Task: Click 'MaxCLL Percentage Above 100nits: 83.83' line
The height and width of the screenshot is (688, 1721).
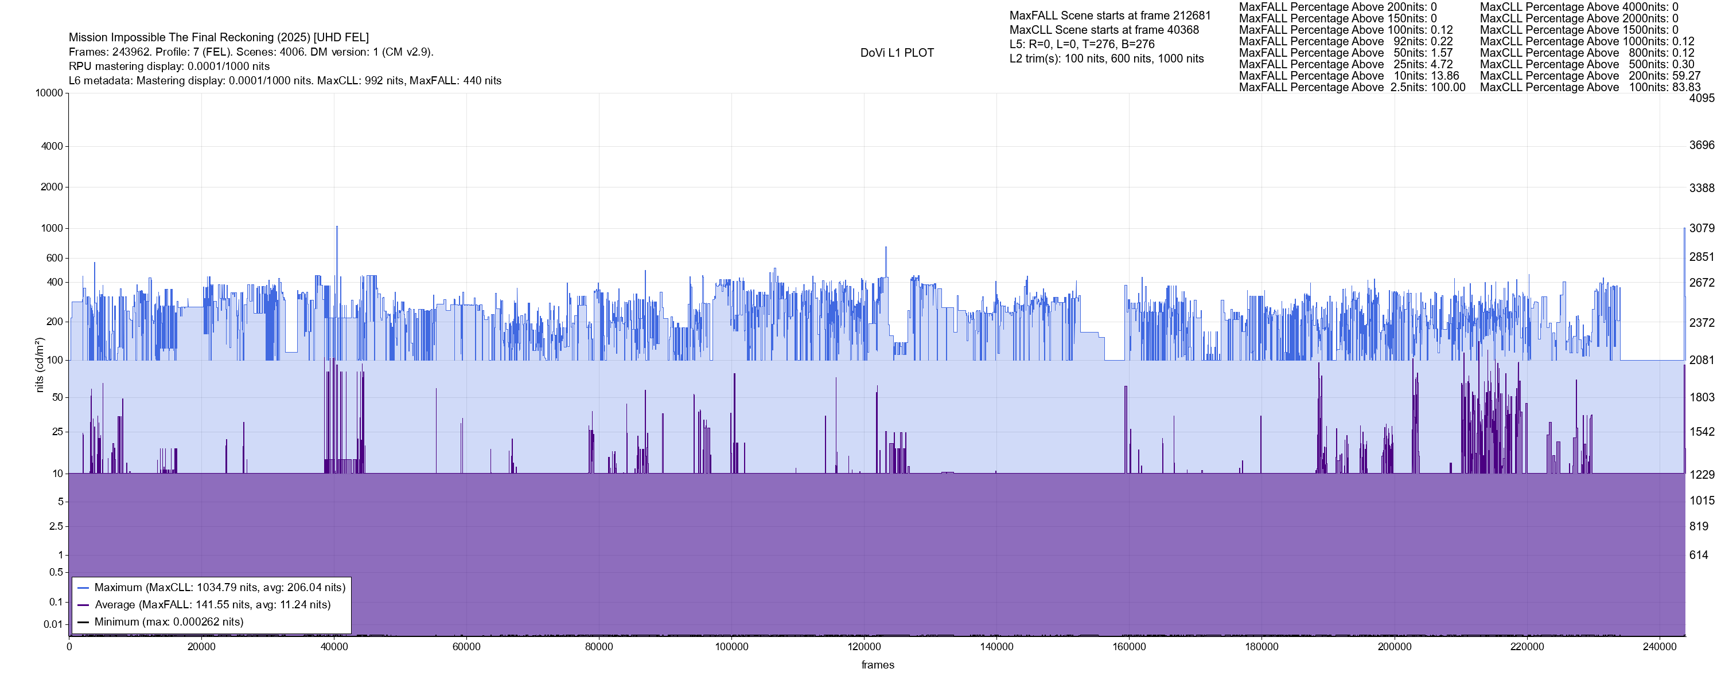Action: [x=1590, y=88]
